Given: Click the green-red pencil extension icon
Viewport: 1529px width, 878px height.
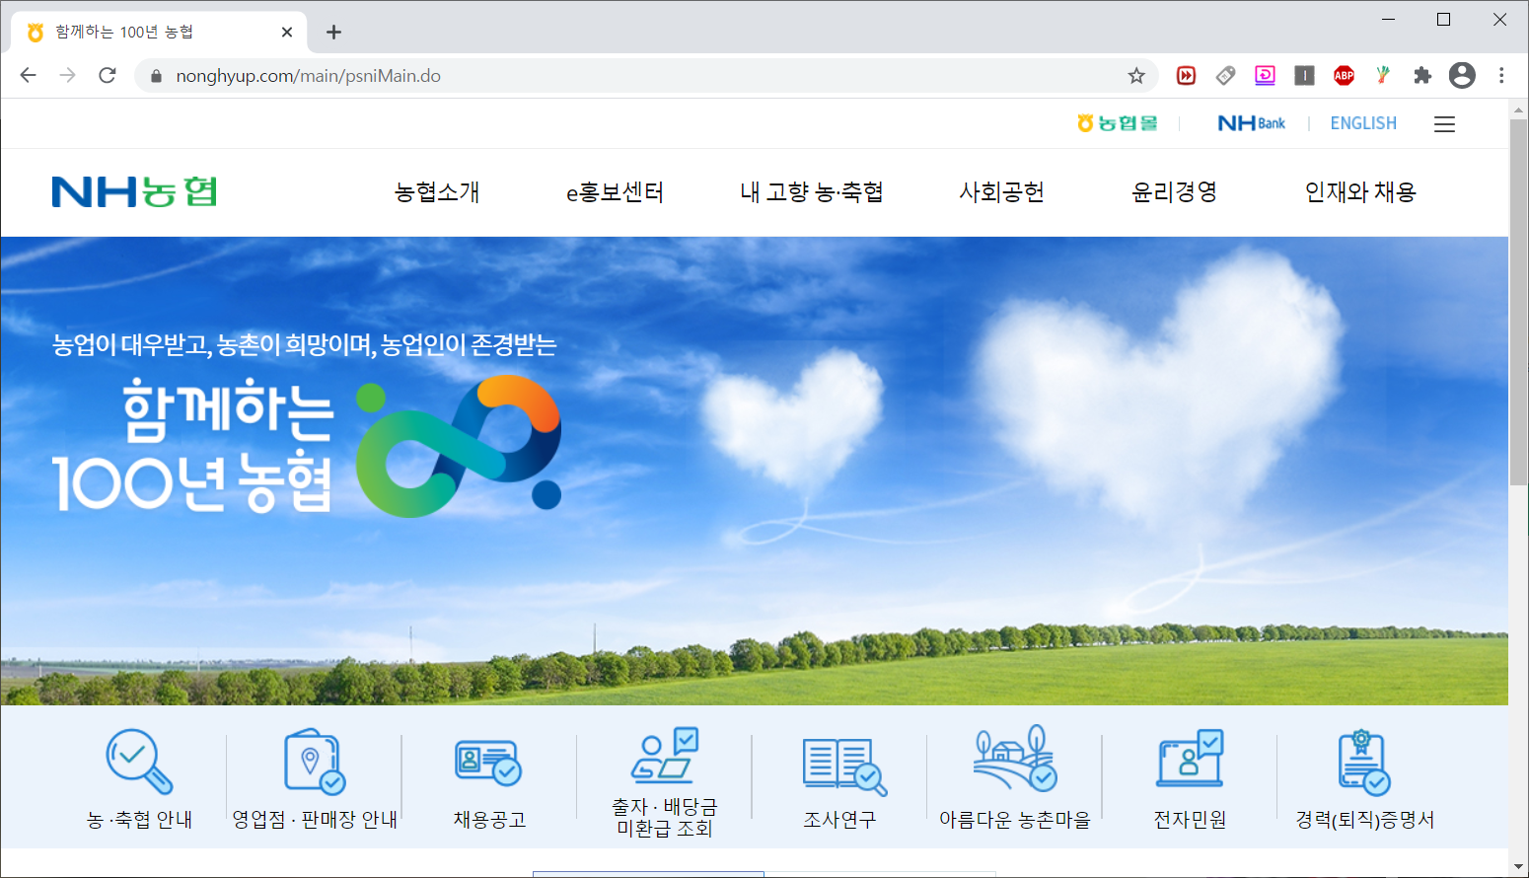Looking at the screenshot, I should (1383, 76).
